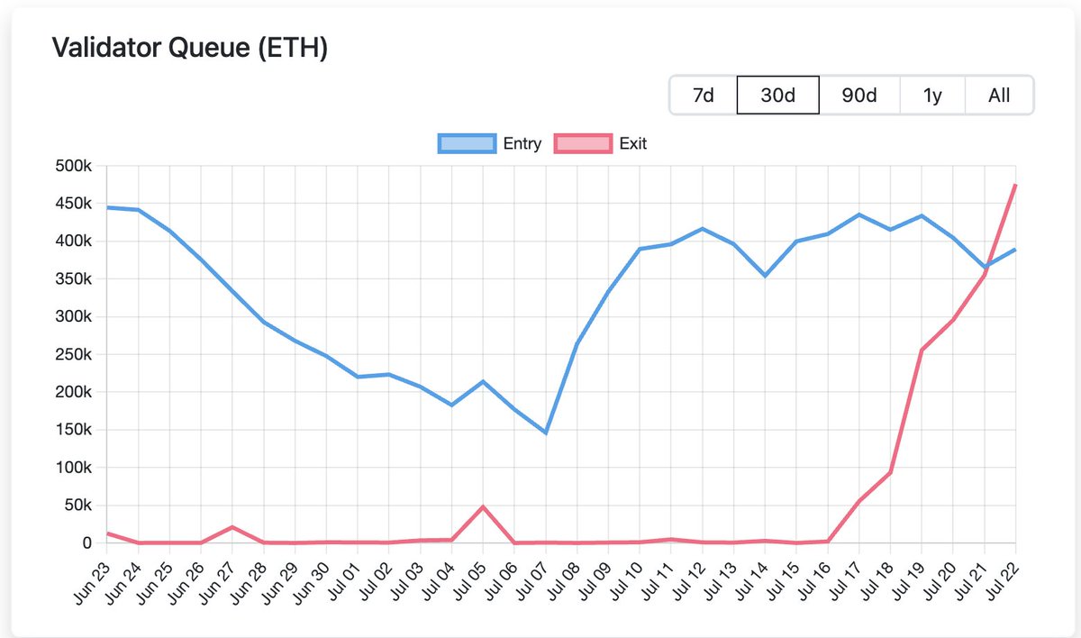This screenshot has width=1081, height=638.
Task: Click the Entry line start at Jun 23
Action: pyautogui.click(x=107, y=207)
